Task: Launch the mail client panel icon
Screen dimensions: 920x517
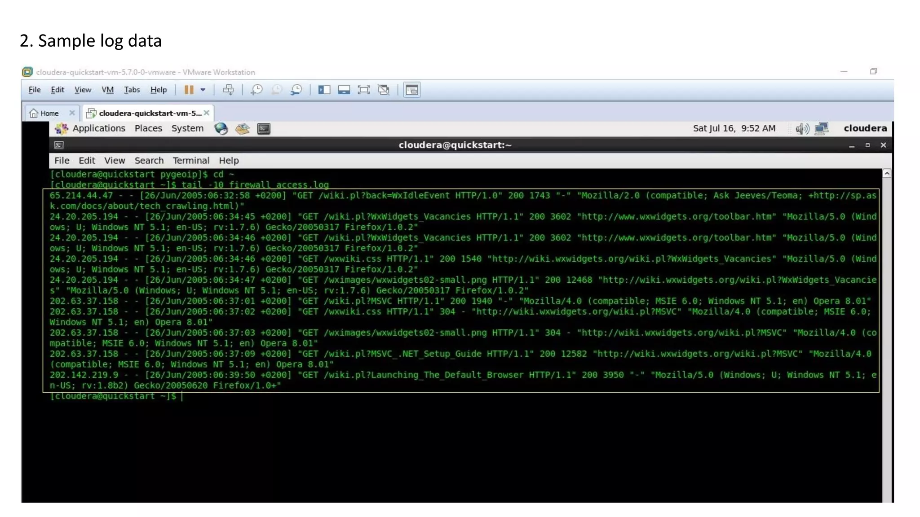Action: pyautogui.click(x=243, y=129)
